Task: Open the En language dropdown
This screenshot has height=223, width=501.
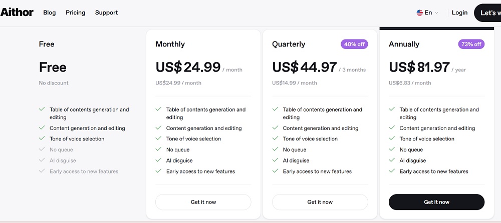Action: [428, 13]
